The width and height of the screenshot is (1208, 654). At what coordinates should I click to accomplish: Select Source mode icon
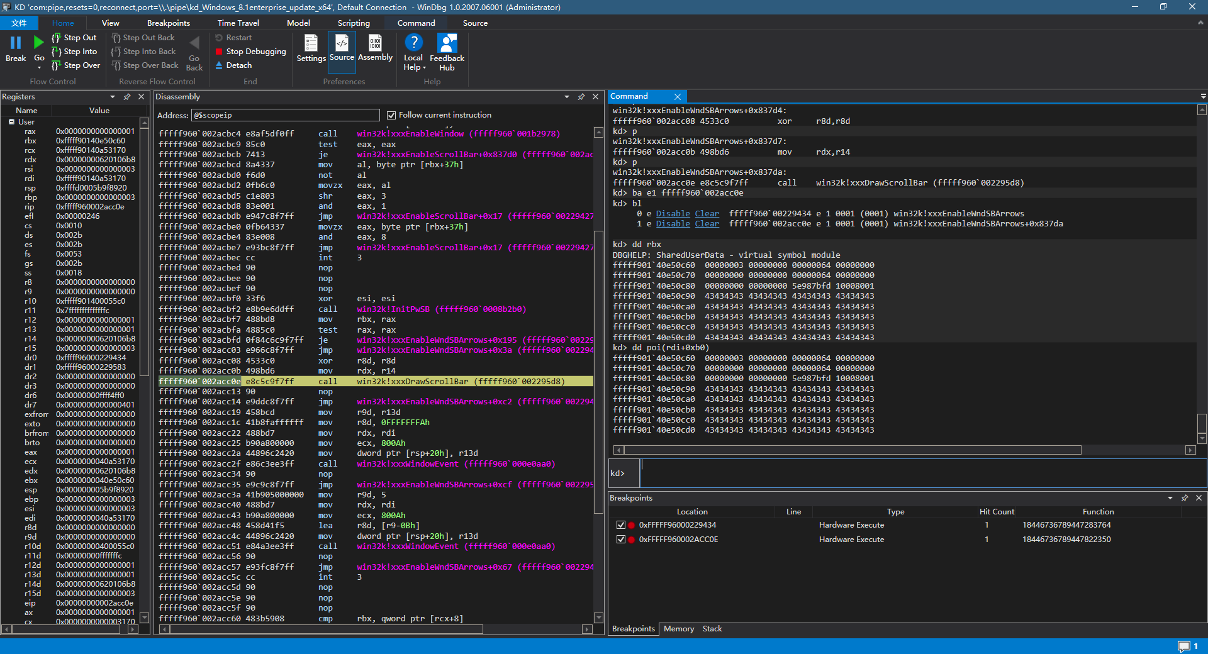(x=342, y=43)
